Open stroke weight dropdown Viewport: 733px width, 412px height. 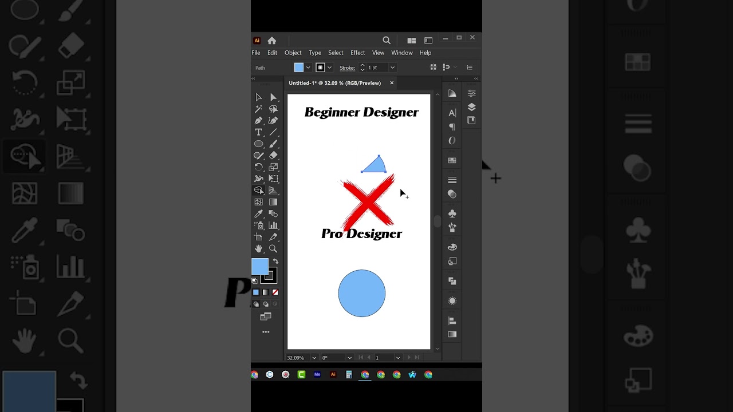pos(392,68)
